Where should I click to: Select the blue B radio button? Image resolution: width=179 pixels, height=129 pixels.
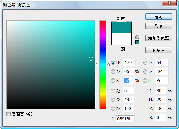tap(113, 109)
